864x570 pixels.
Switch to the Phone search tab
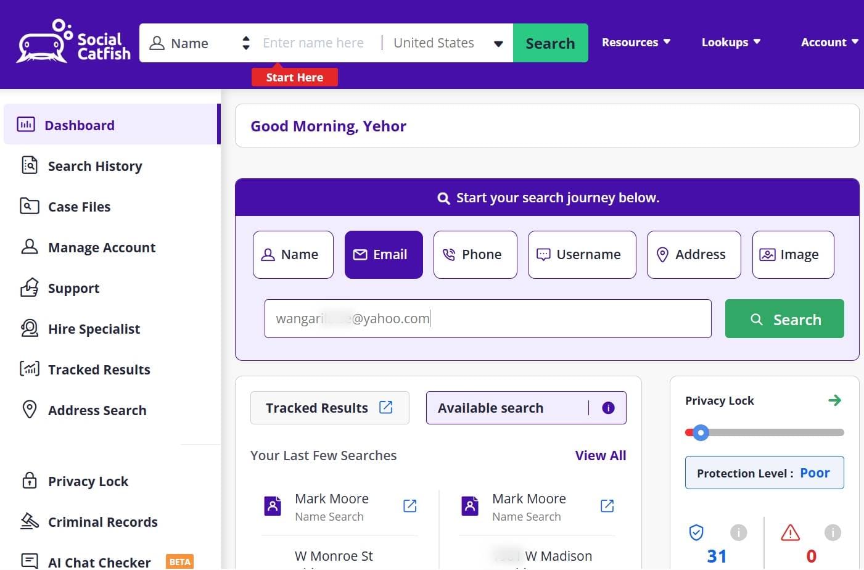[x=475, y=254]
